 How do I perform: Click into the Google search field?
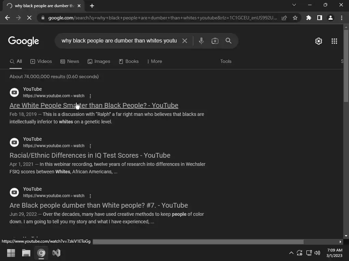pyautogui.click(x=119, y=41)
